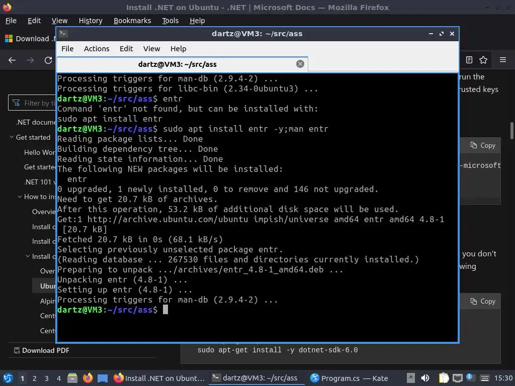Open the terminal Edit menu
This screenshot has height=386, width=515.
[126, 49]
